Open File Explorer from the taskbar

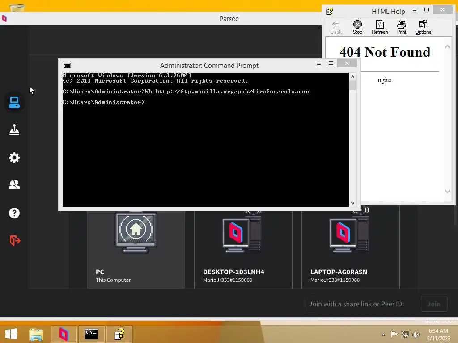coord(36,334)
